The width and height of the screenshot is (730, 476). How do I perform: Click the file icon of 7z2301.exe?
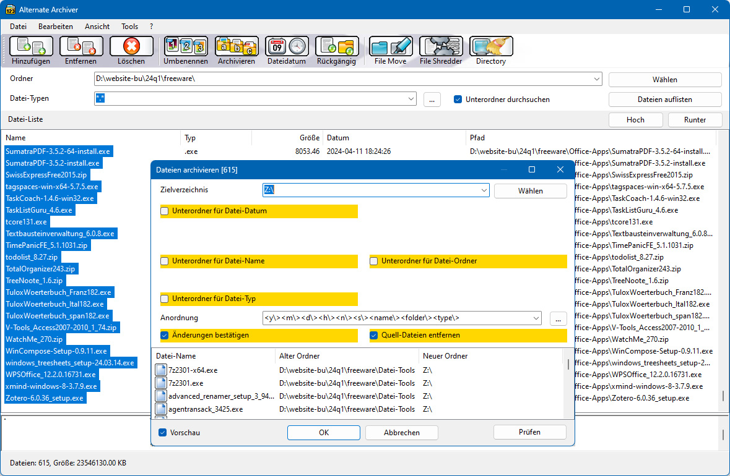161,383
